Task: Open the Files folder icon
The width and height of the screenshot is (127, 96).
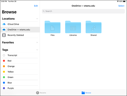Action: tap(53, 27)
